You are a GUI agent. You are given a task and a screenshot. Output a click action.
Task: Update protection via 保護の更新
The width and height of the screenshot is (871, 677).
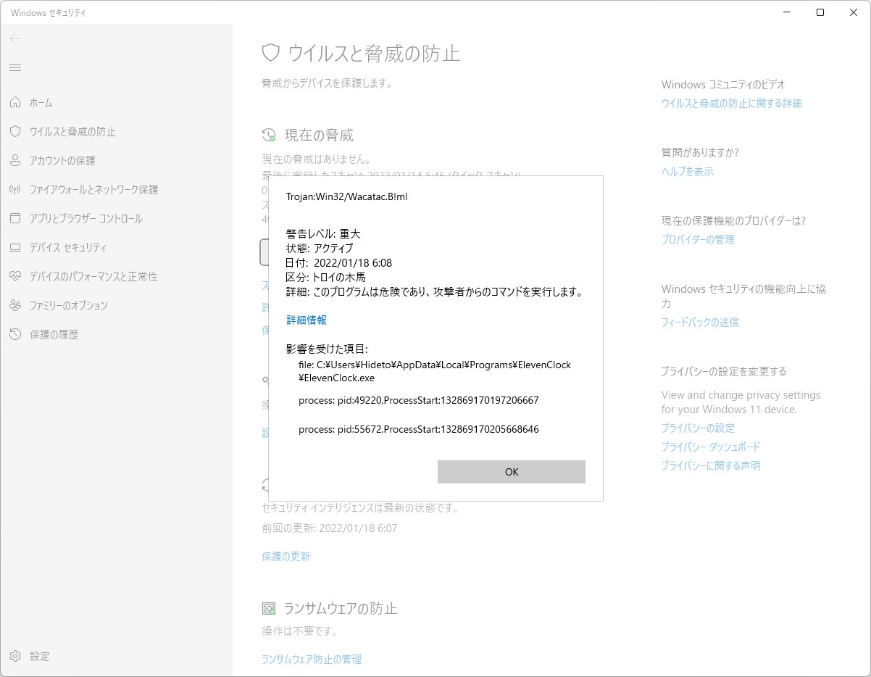coord(286,556)
